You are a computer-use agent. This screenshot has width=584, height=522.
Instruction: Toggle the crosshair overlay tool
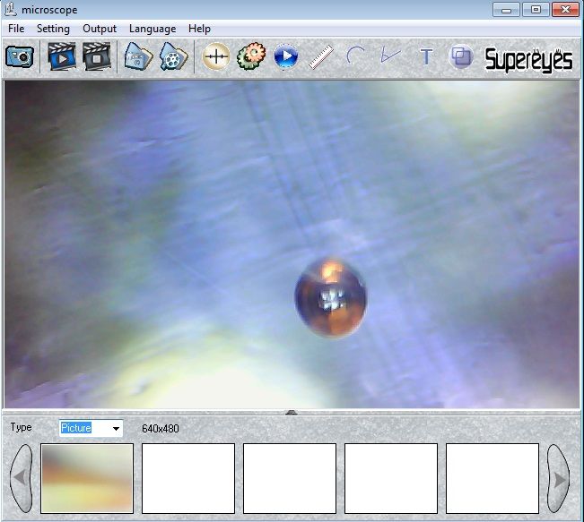[x=216, y=56]
